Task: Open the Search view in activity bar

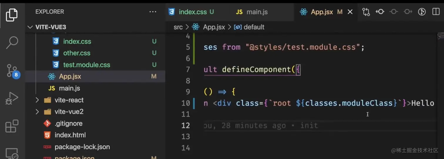Action: (x=12, y=43)
